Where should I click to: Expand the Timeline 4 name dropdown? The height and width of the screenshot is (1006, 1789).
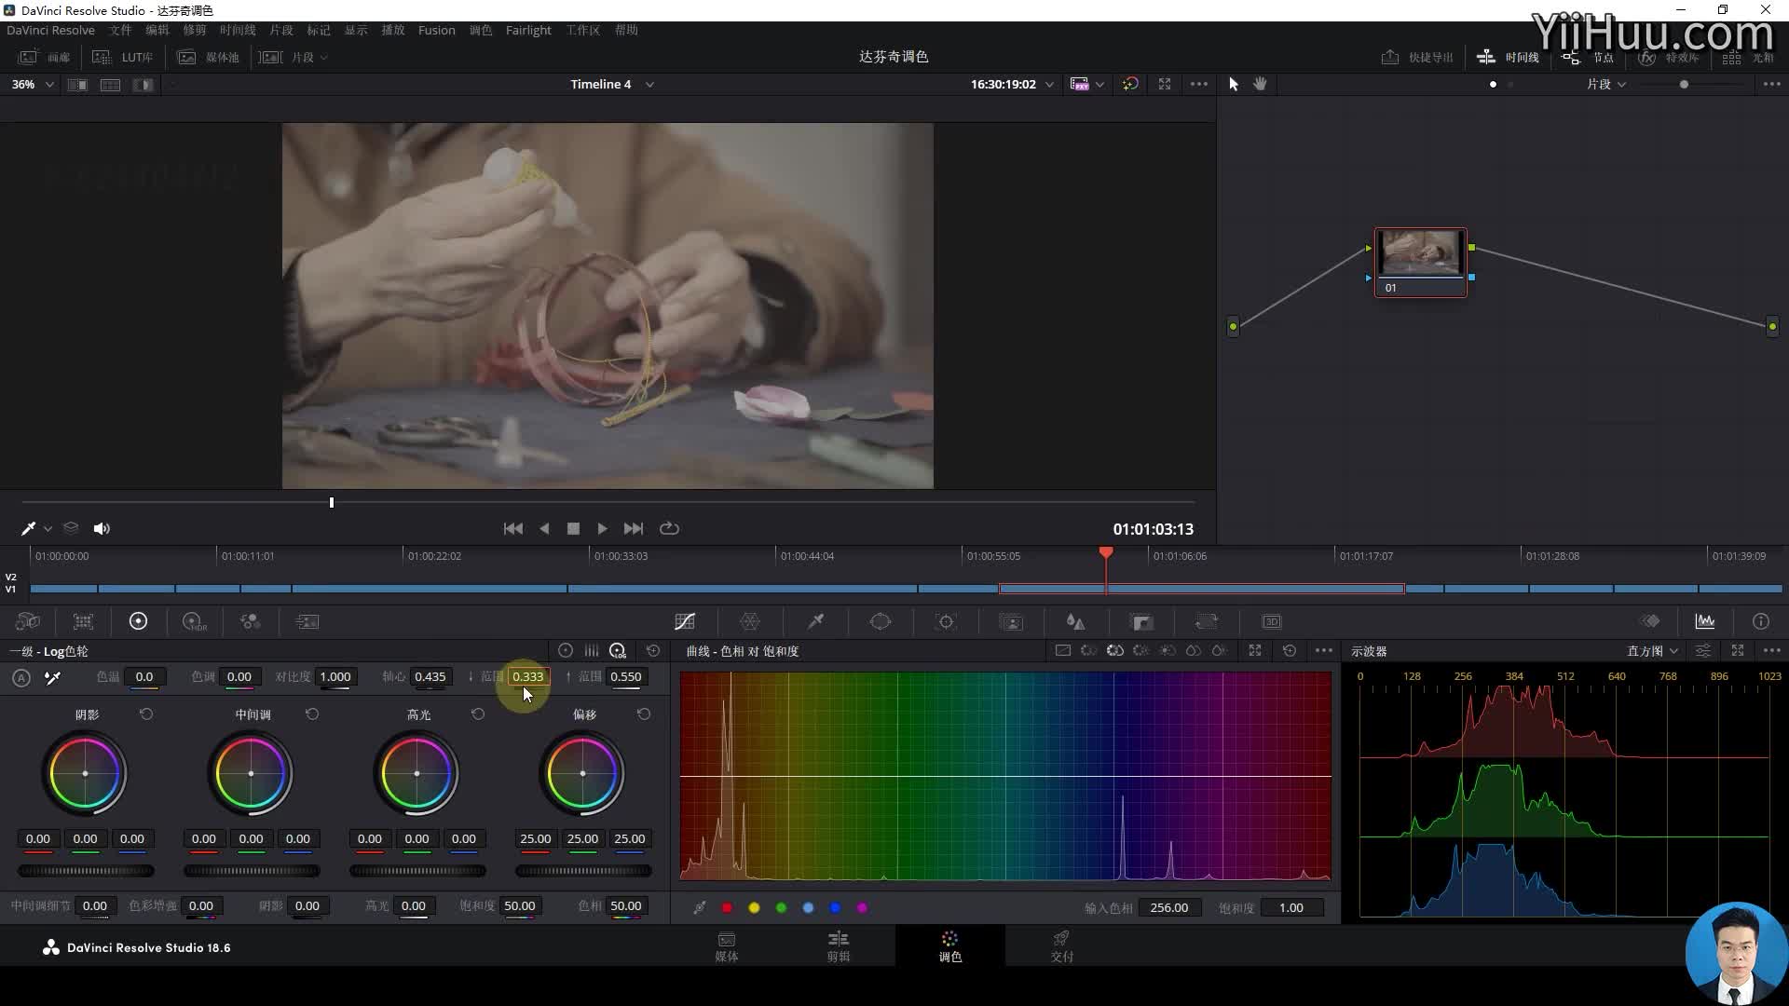coord(649,84)
